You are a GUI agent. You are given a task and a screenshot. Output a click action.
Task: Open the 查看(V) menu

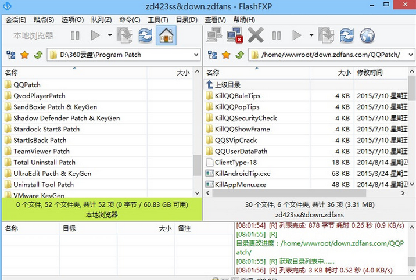[x=215, y=20]
